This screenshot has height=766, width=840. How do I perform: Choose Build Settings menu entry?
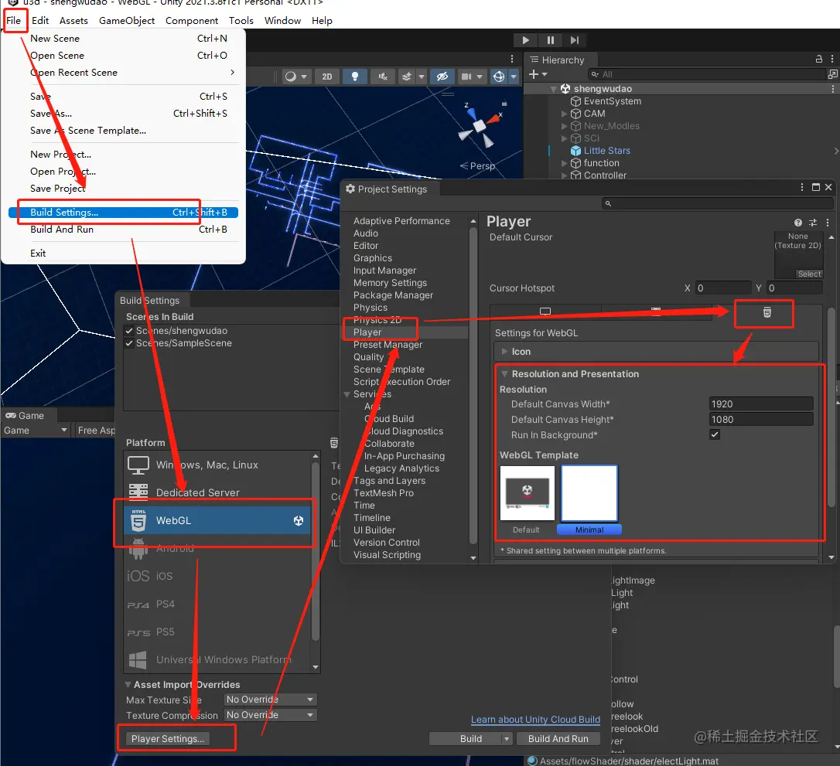(123, 213)
